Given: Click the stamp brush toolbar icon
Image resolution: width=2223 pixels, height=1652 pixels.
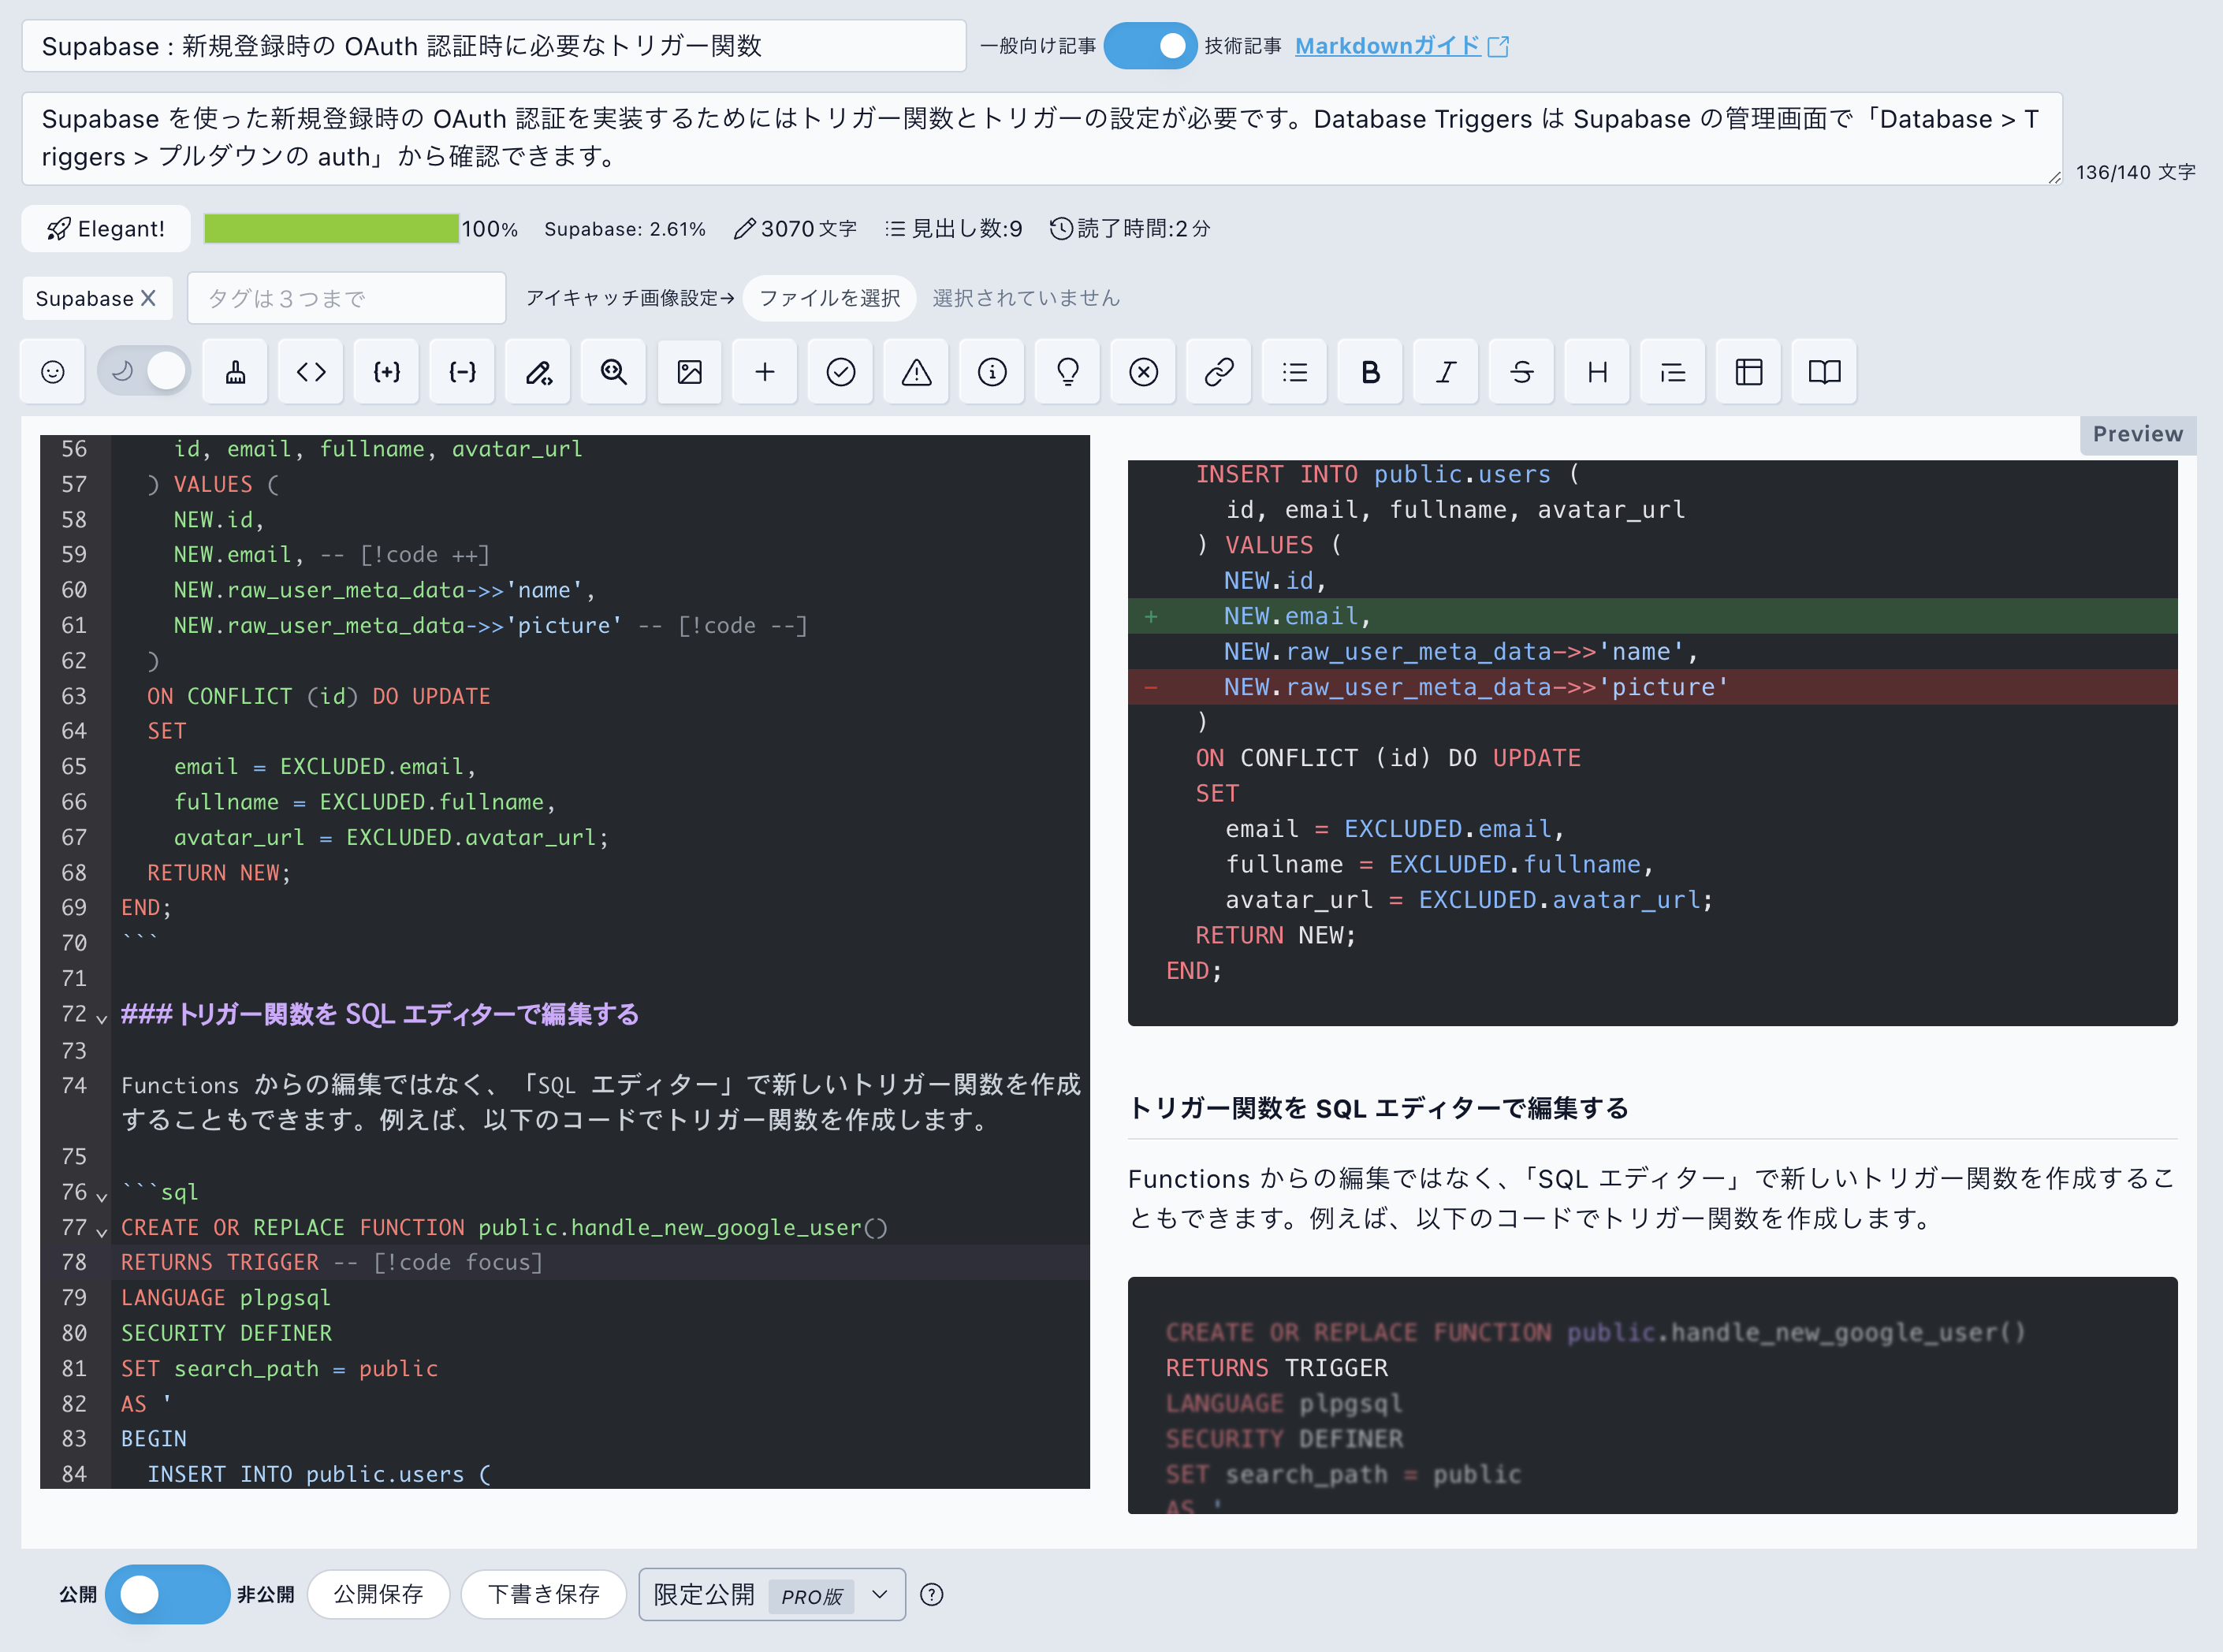Looking at the screenshot, I should 235,372.
